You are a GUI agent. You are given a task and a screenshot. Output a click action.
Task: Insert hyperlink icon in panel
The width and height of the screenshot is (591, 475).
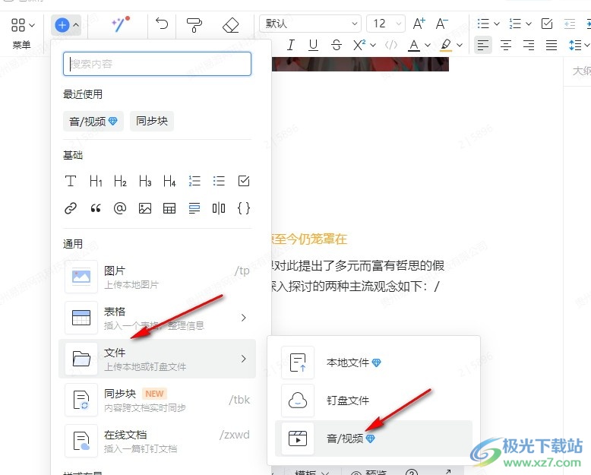71,208
